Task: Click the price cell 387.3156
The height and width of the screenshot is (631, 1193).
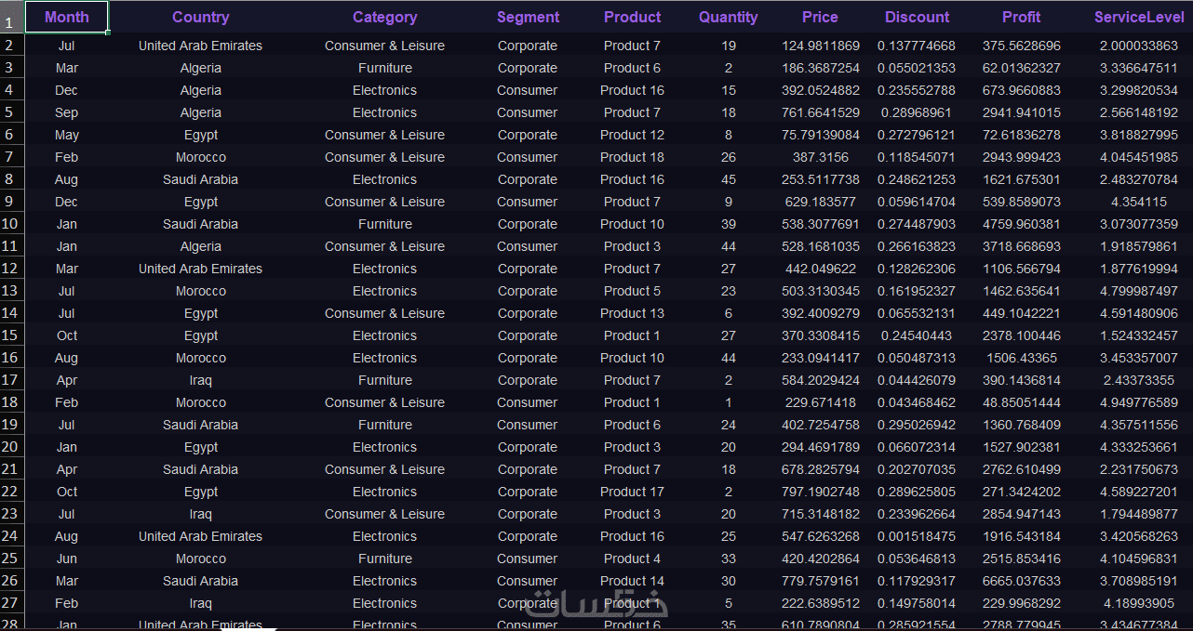Action: pyautogui.click(x=820, y=157)
